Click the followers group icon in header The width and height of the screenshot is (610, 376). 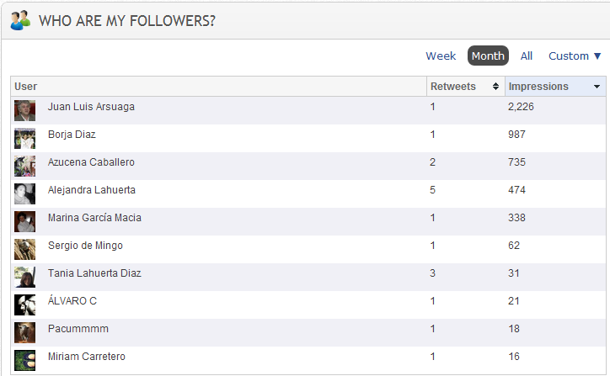[20, 20]
